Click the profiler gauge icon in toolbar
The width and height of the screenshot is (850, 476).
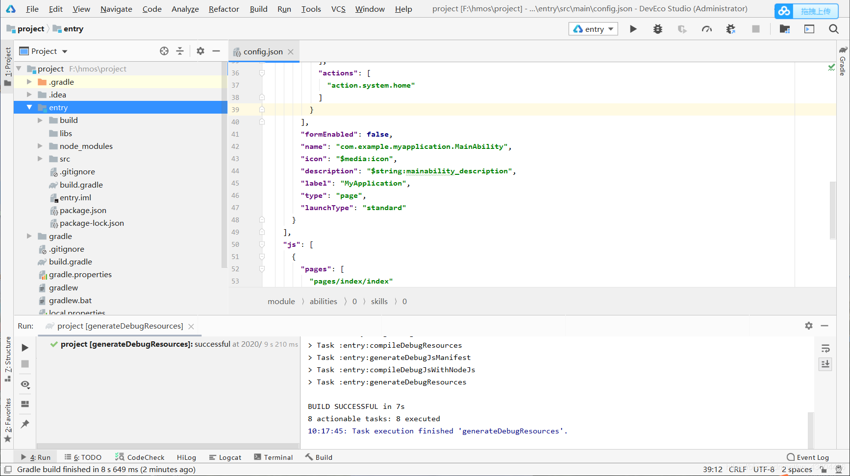(x=706, y=29)
